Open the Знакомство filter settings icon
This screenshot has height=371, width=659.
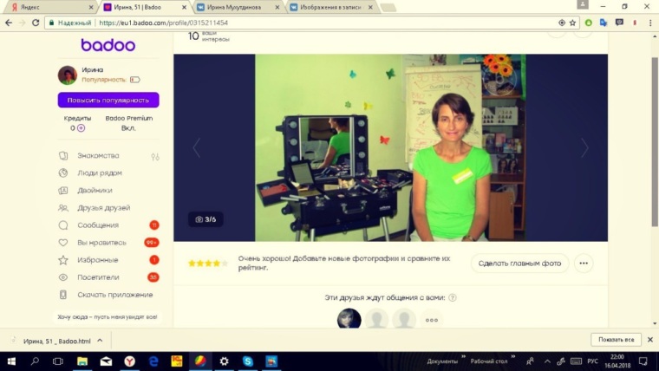coord(155,156)
